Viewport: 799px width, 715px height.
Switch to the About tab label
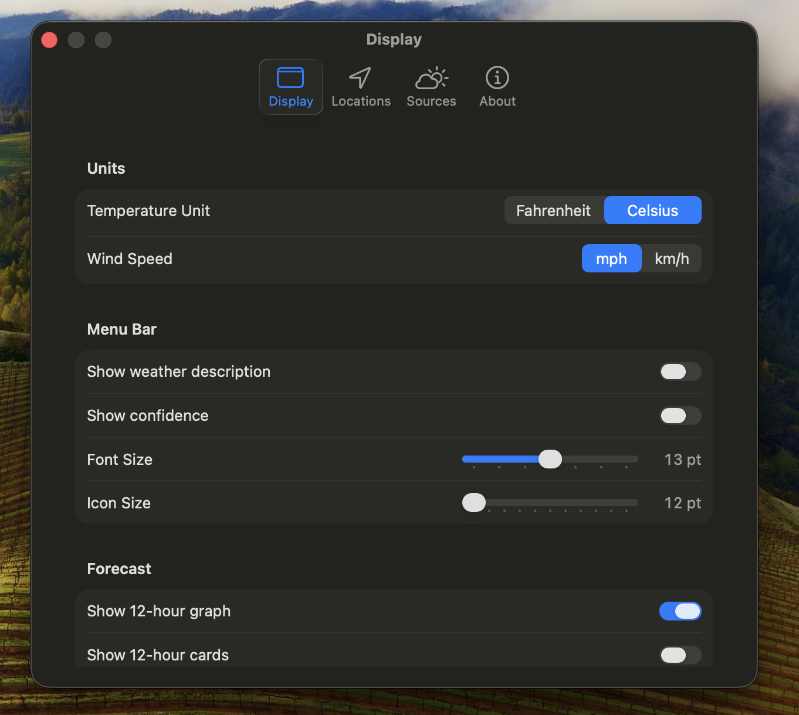coord(497,101)
